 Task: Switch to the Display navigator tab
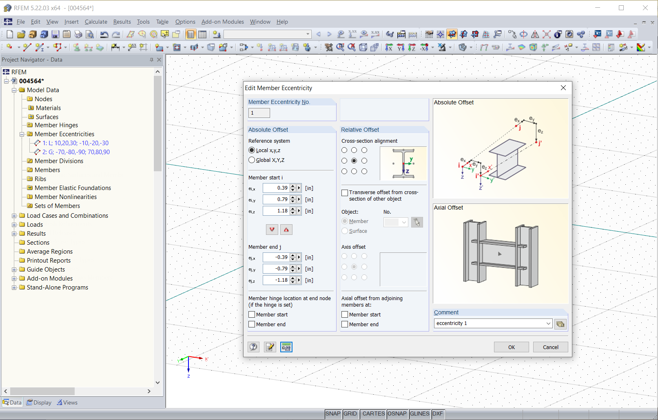[x=39, y=402]
